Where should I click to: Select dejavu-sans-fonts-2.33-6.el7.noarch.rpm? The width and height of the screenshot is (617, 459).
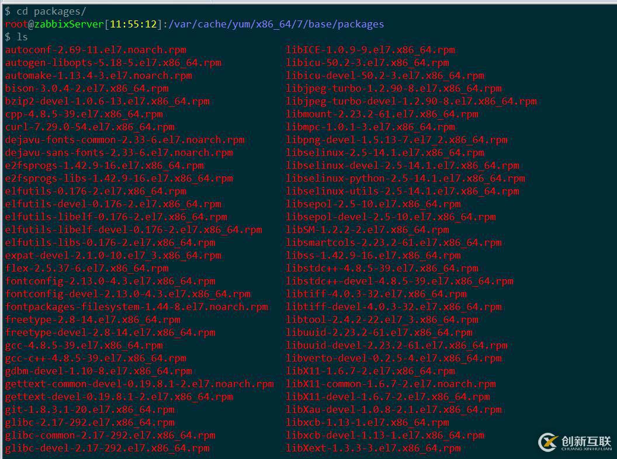click(x=119, y=152)
